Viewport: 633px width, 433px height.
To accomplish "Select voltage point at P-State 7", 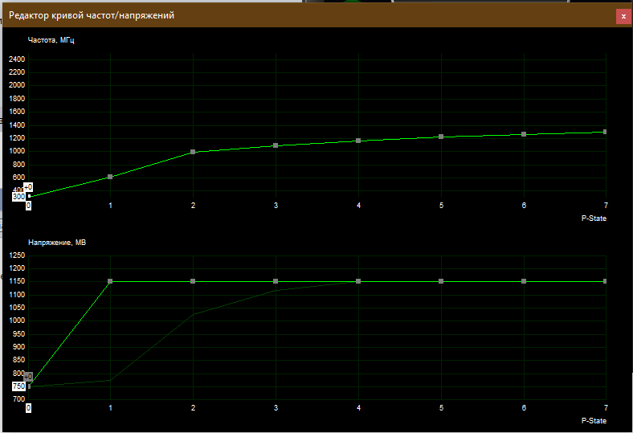I will 605,281.
